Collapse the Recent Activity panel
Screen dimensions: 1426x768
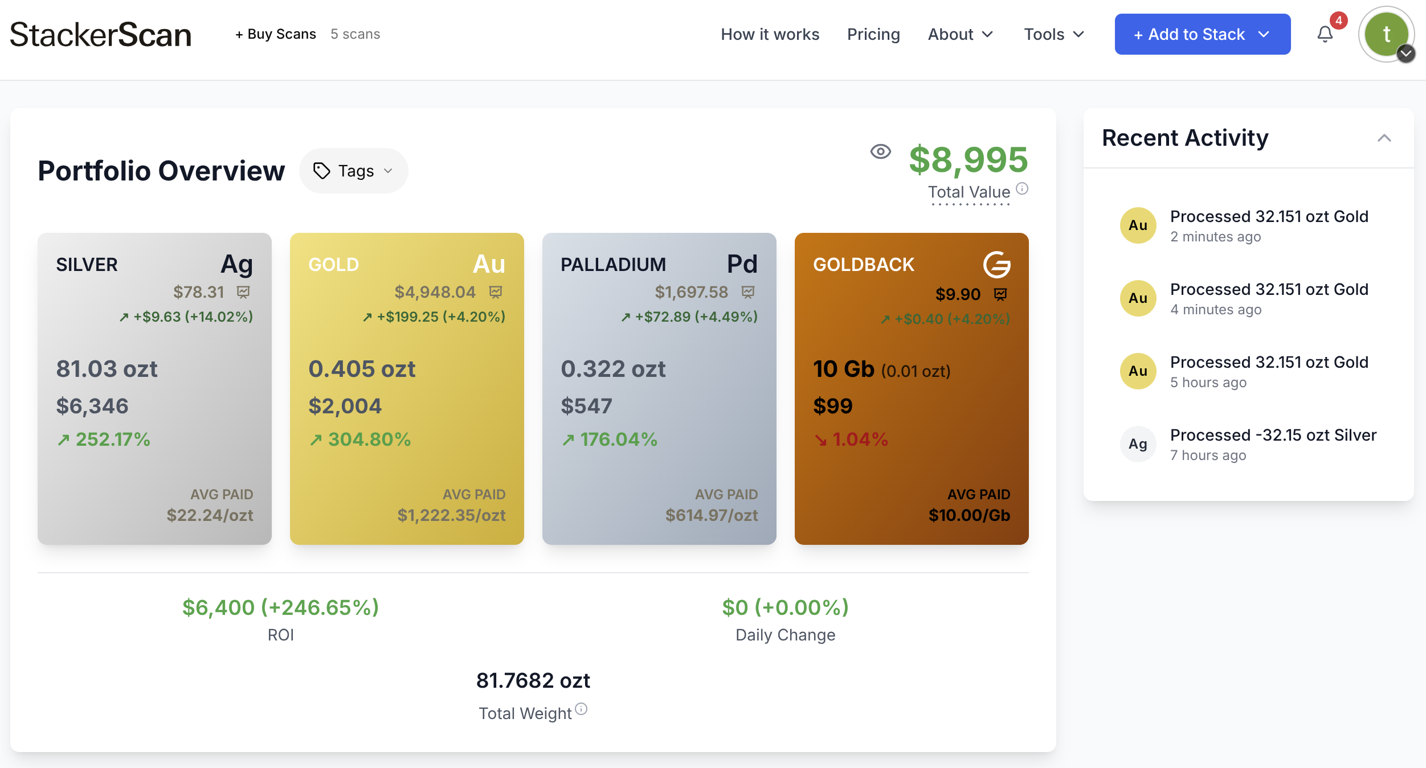click(1384, 138)
